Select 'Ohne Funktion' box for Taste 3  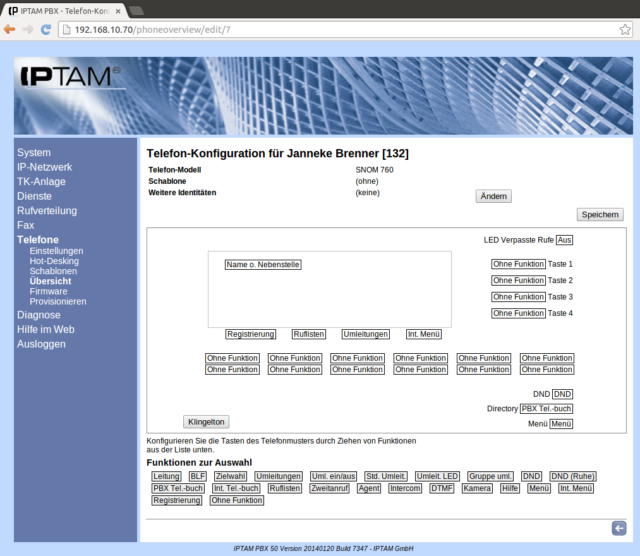pos(518,297)
